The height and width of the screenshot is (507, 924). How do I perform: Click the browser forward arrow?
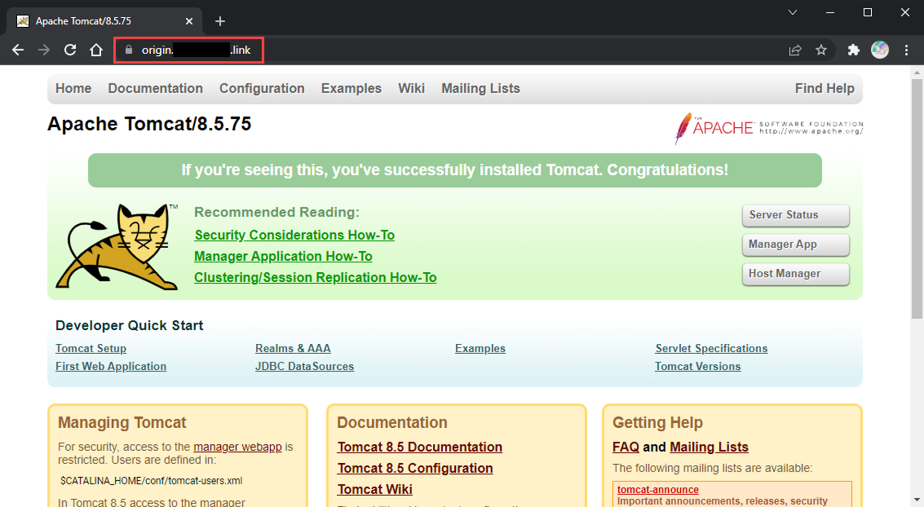pos(44,50)
